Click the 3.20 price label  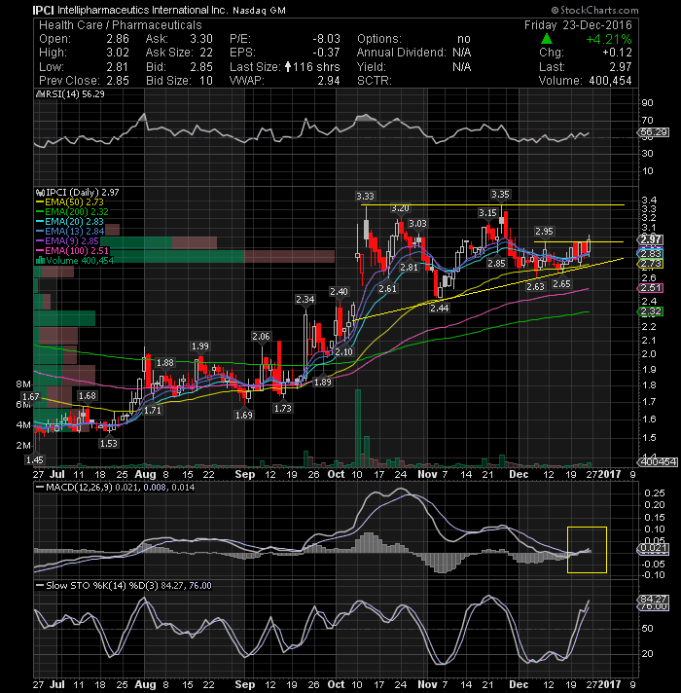coord(400,208)
